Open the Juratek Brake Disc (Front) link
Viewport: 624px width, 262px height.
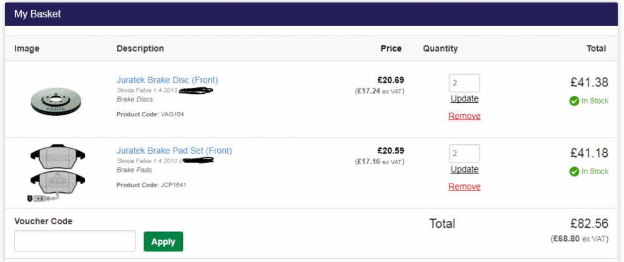(x=167, y=80)
